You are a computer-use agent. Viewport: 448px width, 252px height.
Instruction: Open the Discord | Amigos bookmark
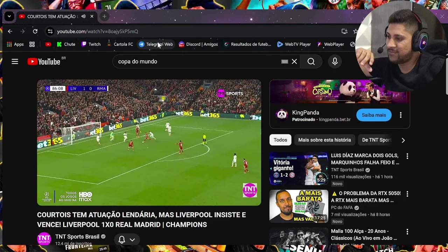[198, 44]
